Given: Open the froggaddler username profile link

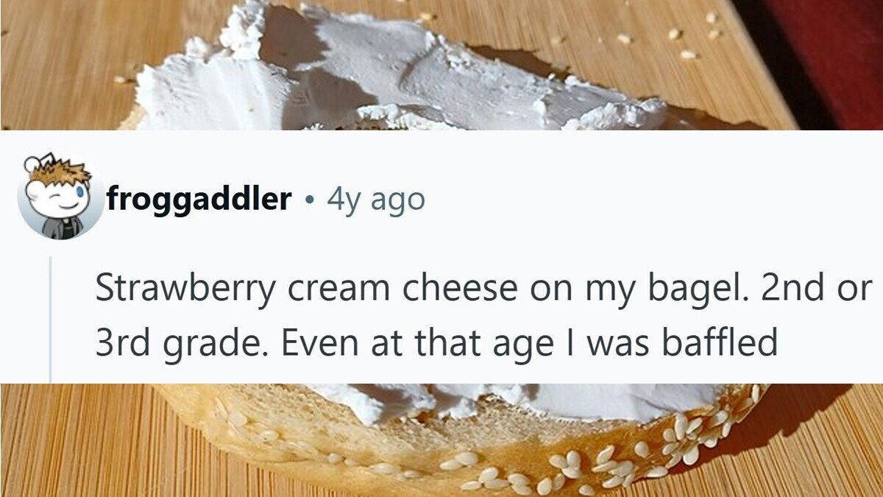Looking at the screenshot, I should 198,199.
